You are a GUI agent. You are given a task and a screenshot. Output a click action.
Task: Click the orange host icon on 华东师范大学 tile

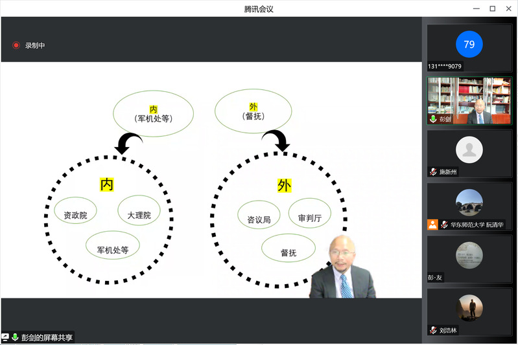point(432,225)
